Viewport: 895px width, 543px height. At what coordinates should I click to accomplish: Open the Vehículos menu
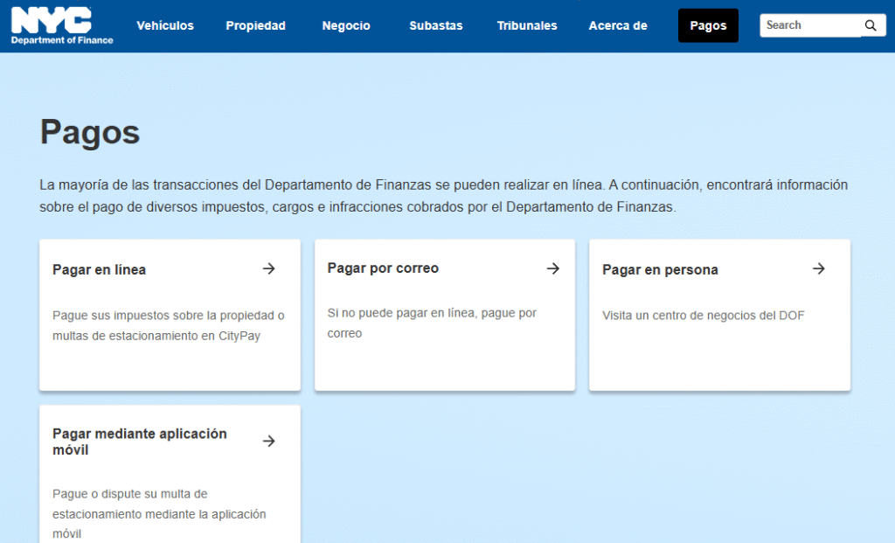click(x=165, y=25)
